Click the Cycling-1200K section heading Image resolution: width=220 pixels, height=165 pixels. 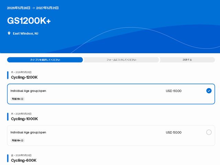click(x=24, y=77)
